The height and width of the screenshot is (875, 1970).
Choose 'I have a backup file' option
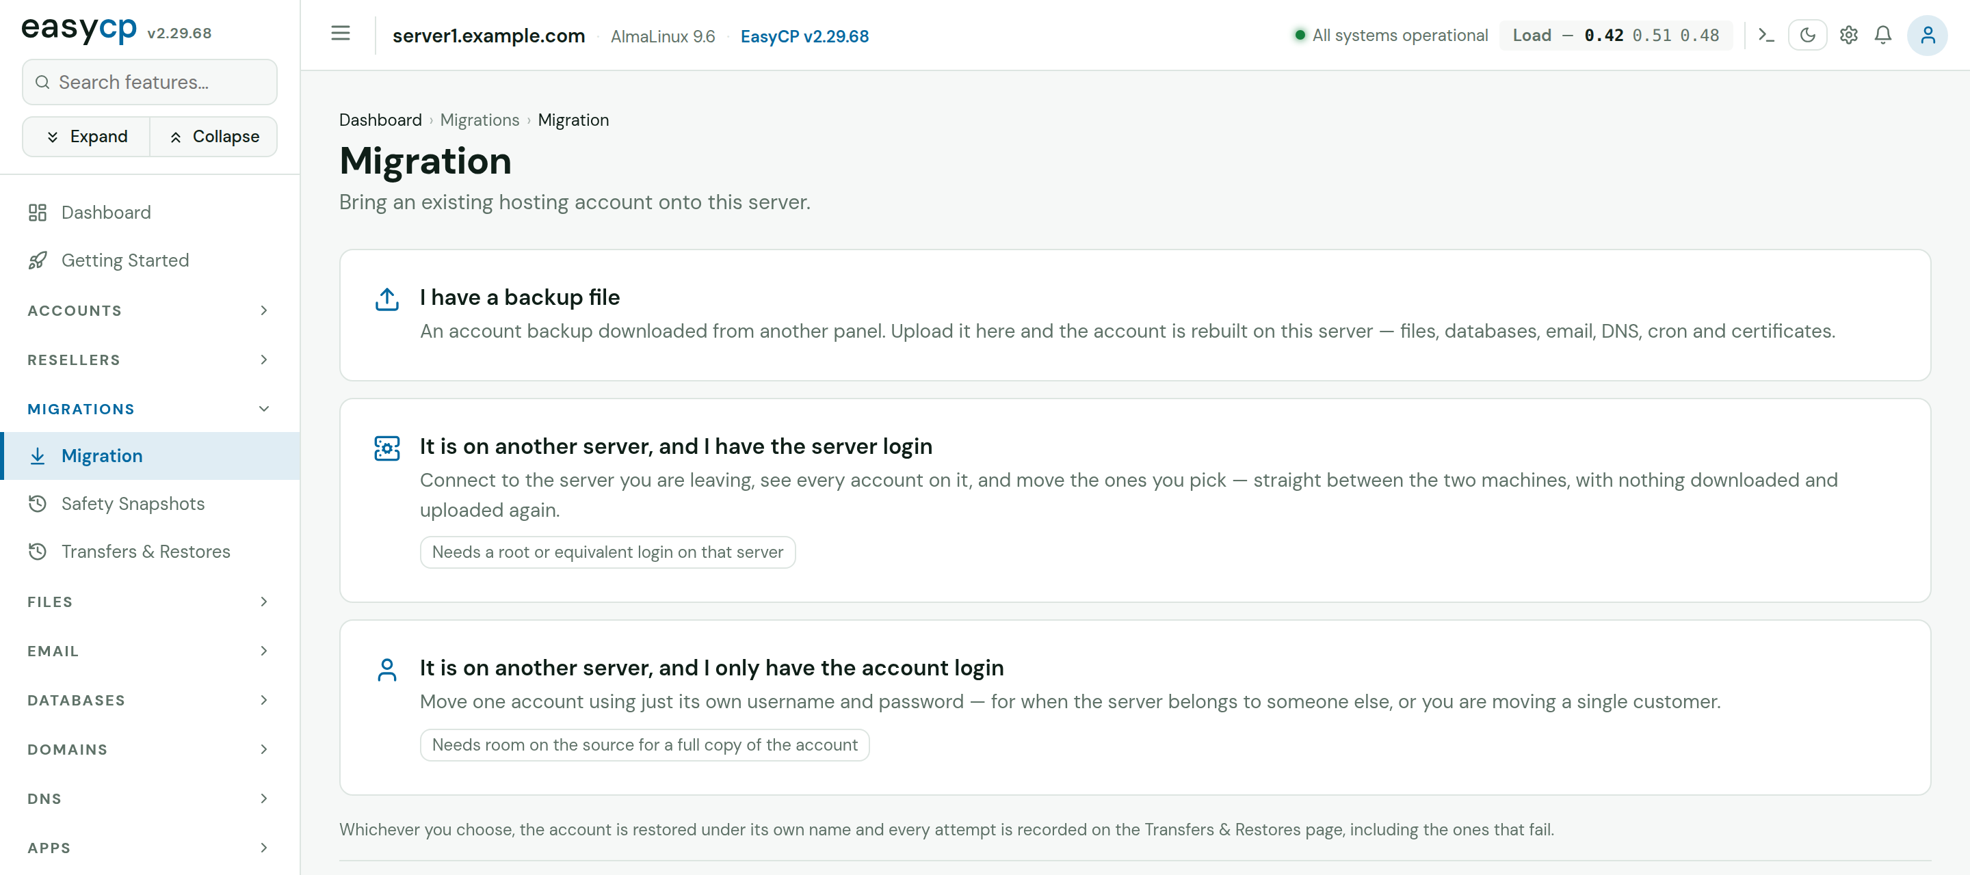click(1135, 315)
